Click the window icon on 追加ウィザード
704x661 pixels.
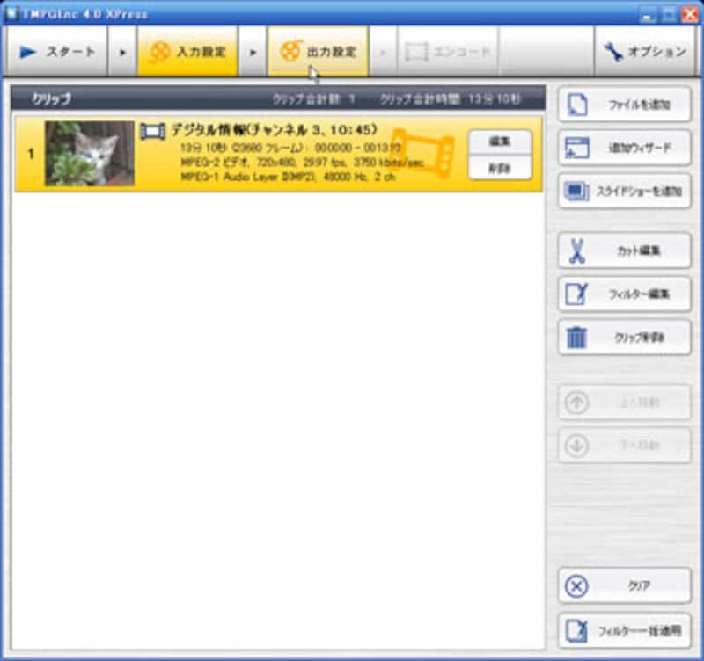(577, 148)
